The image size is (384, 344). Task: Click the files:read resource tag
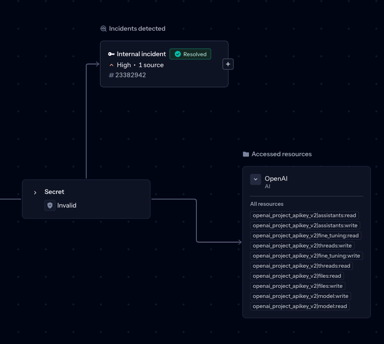click(297, 276)
